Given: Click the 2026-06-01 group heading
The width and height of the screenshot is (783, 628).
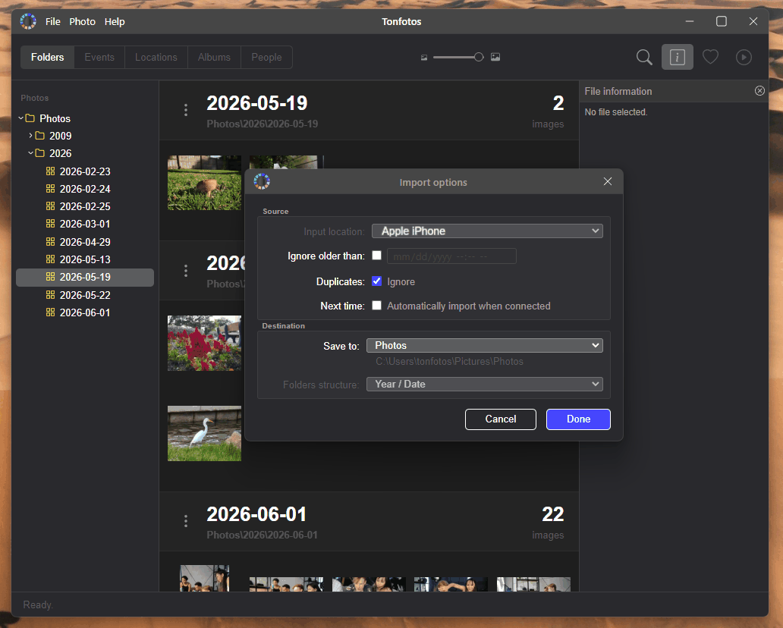Looking at the screenshot, I should tap(256, 514).
